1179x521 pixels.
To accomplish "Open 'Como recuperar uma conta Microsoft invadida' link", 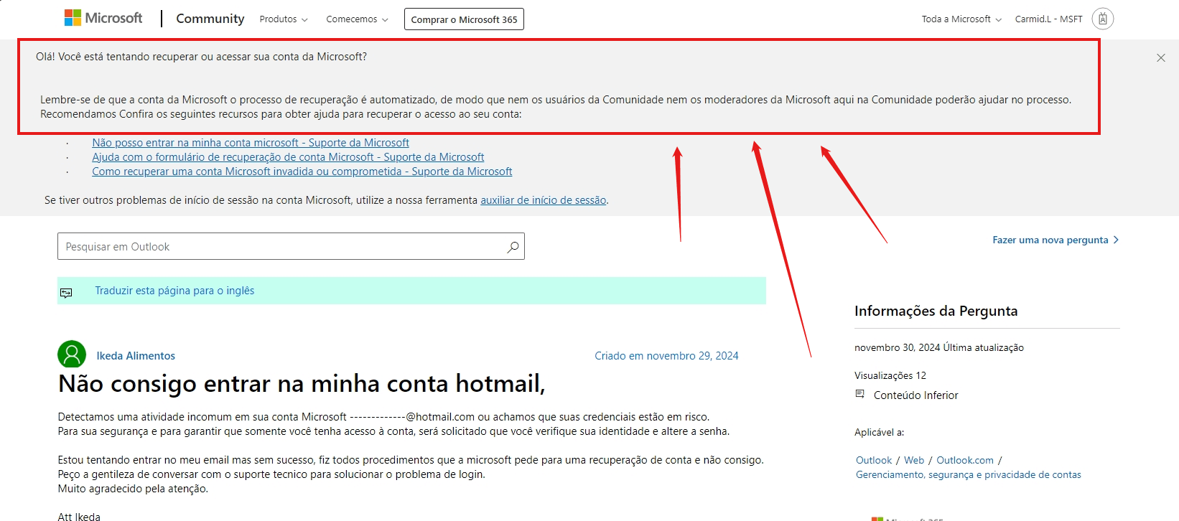I will [x=302, y=172].
